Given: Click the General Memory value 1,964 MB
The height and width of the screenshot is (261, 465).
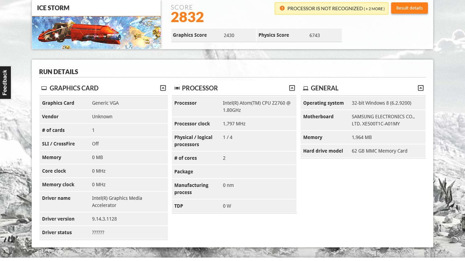Looking at the screenshot, I should pyautogui.click(x=361, y=137).
